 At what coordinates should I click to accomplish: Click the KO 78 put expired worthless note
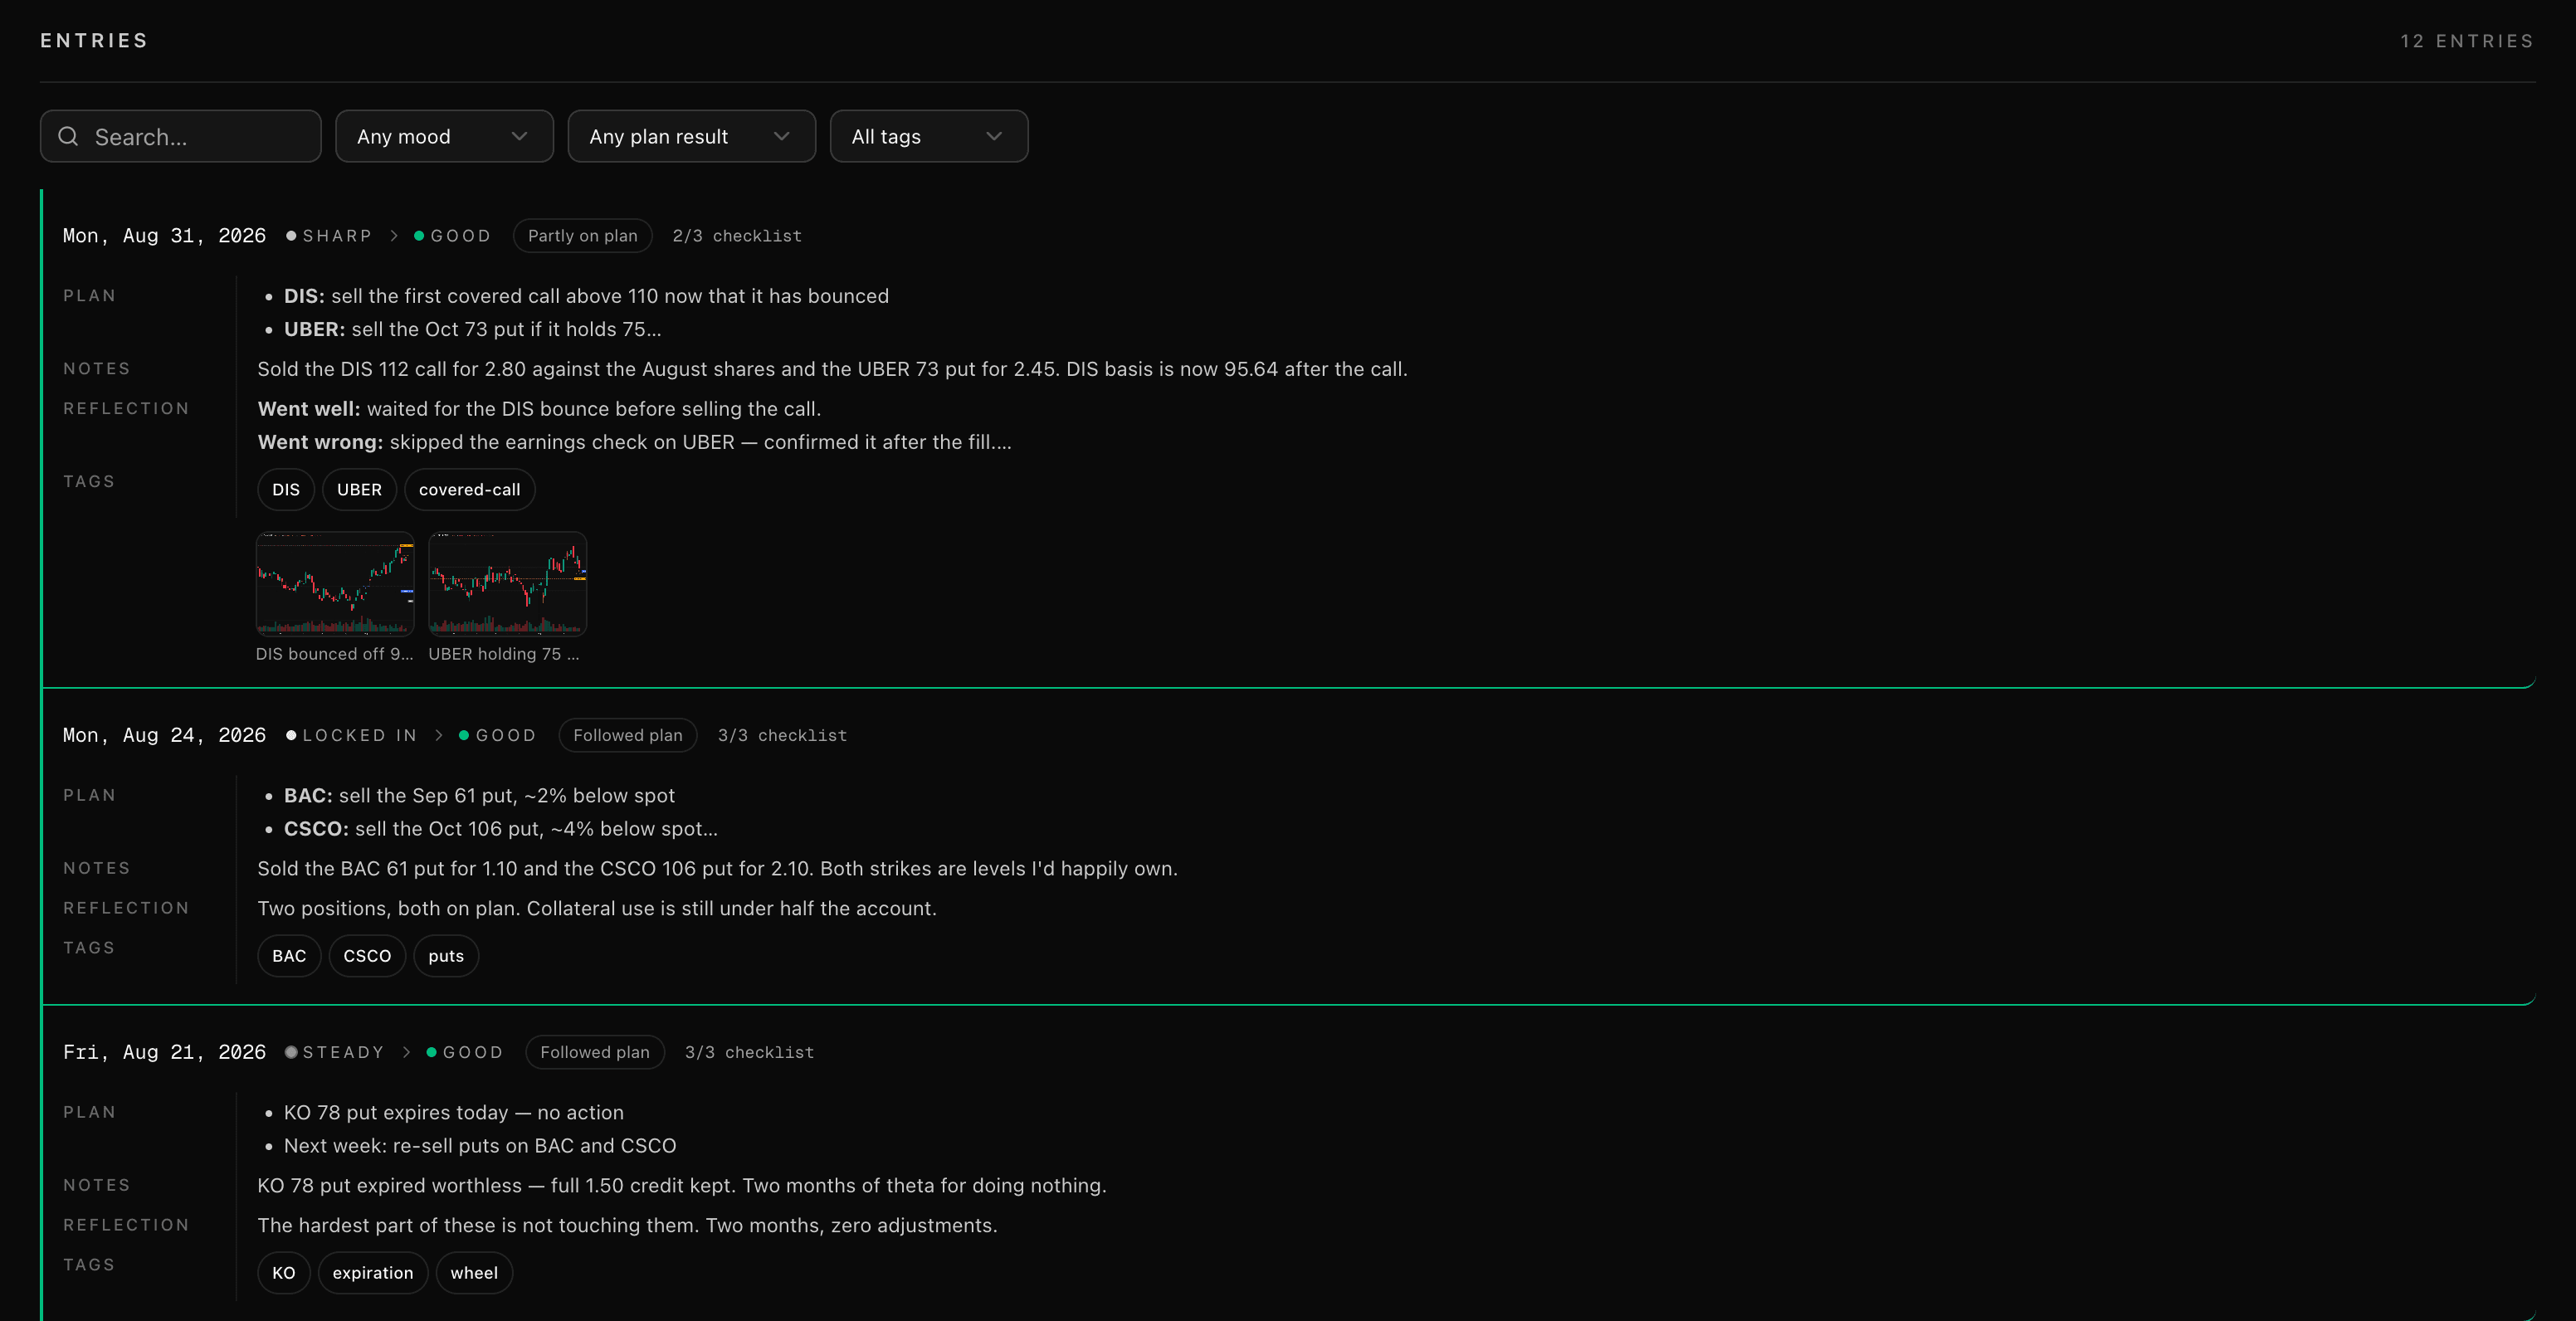point(682,1185)
